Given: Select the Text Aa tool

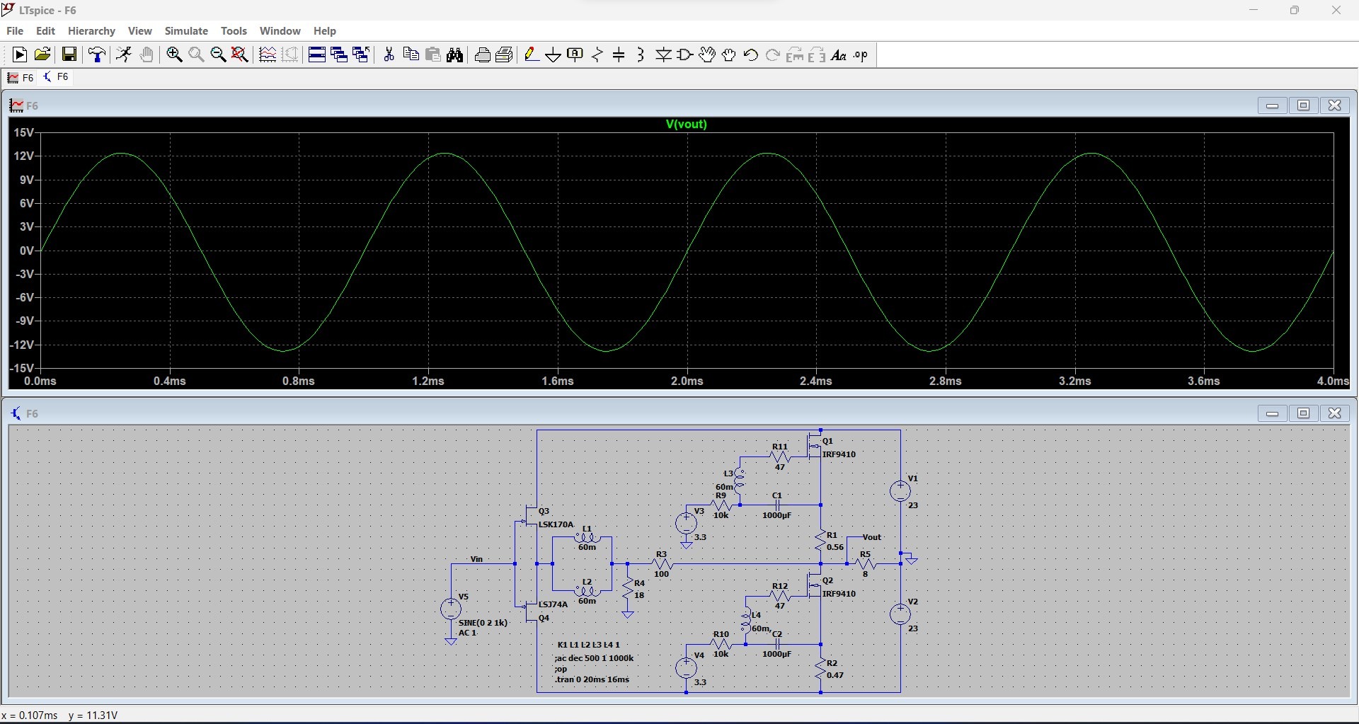Looking at the screenshot, I should coord(839,55).
